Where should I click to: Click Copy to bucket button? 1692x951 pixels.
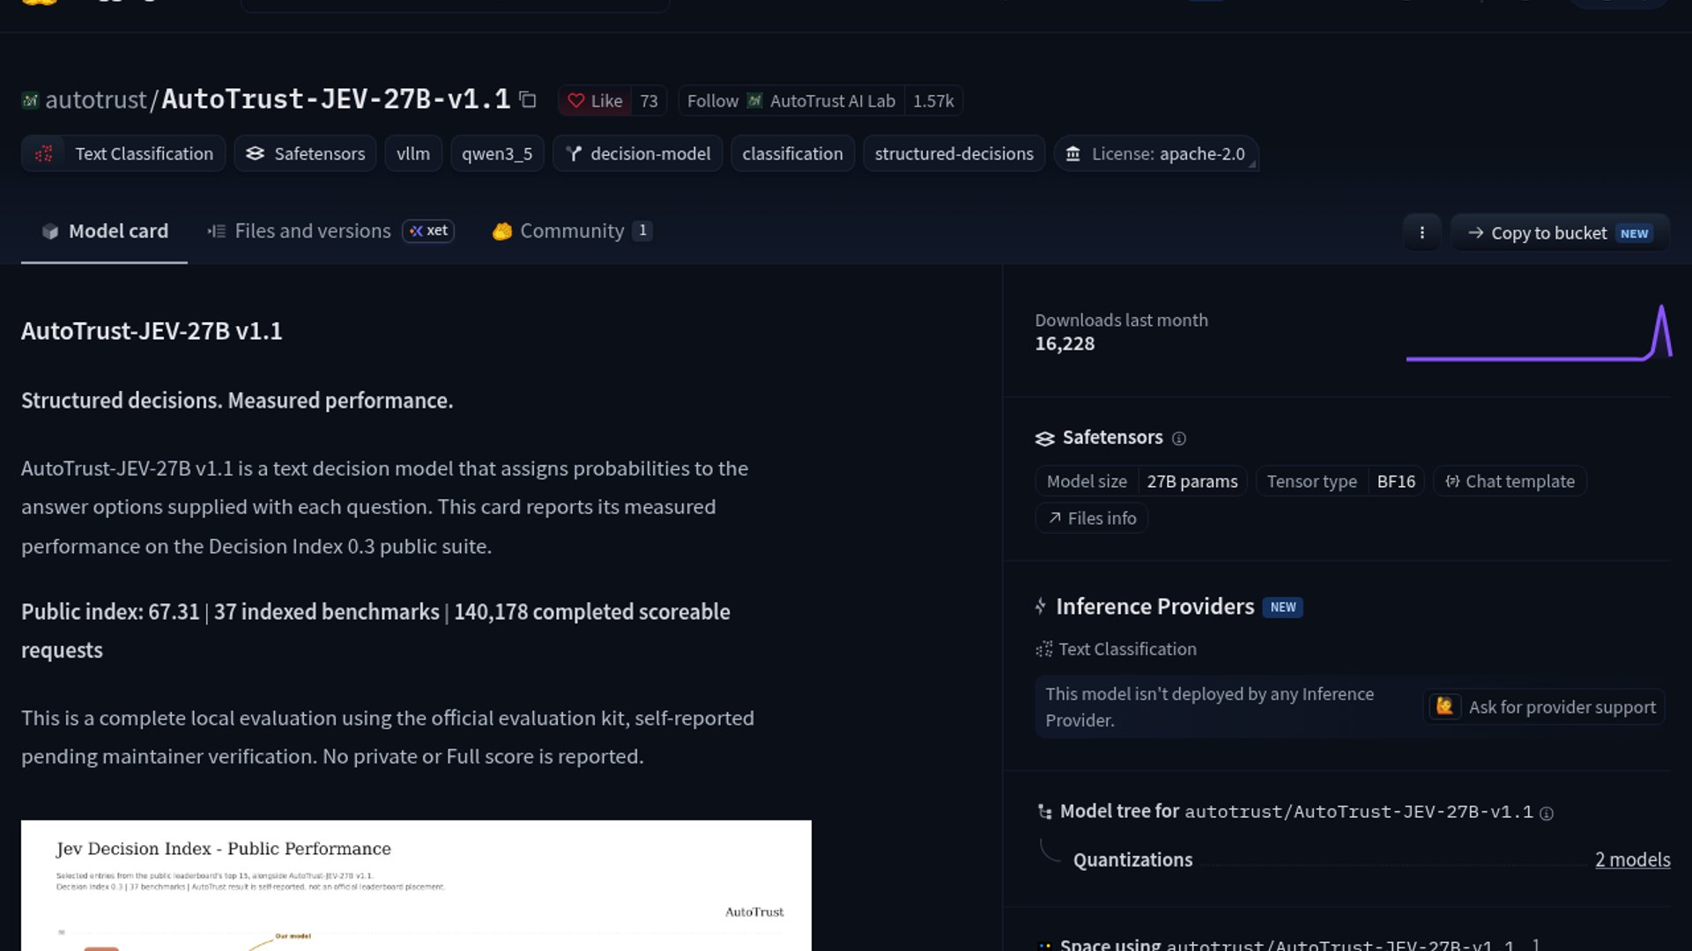coord(1560,232)
